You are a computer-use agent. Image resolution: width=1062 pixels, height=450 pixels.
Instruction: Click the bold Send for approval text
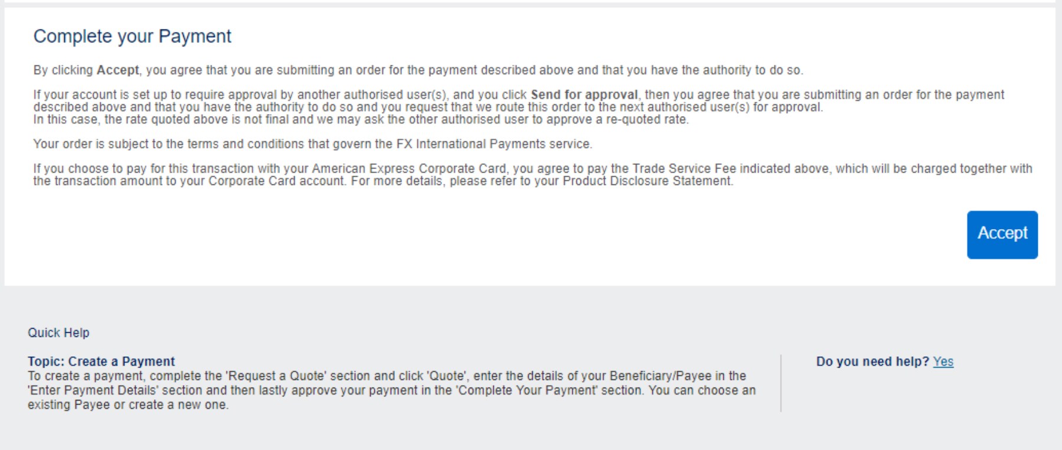584,95
